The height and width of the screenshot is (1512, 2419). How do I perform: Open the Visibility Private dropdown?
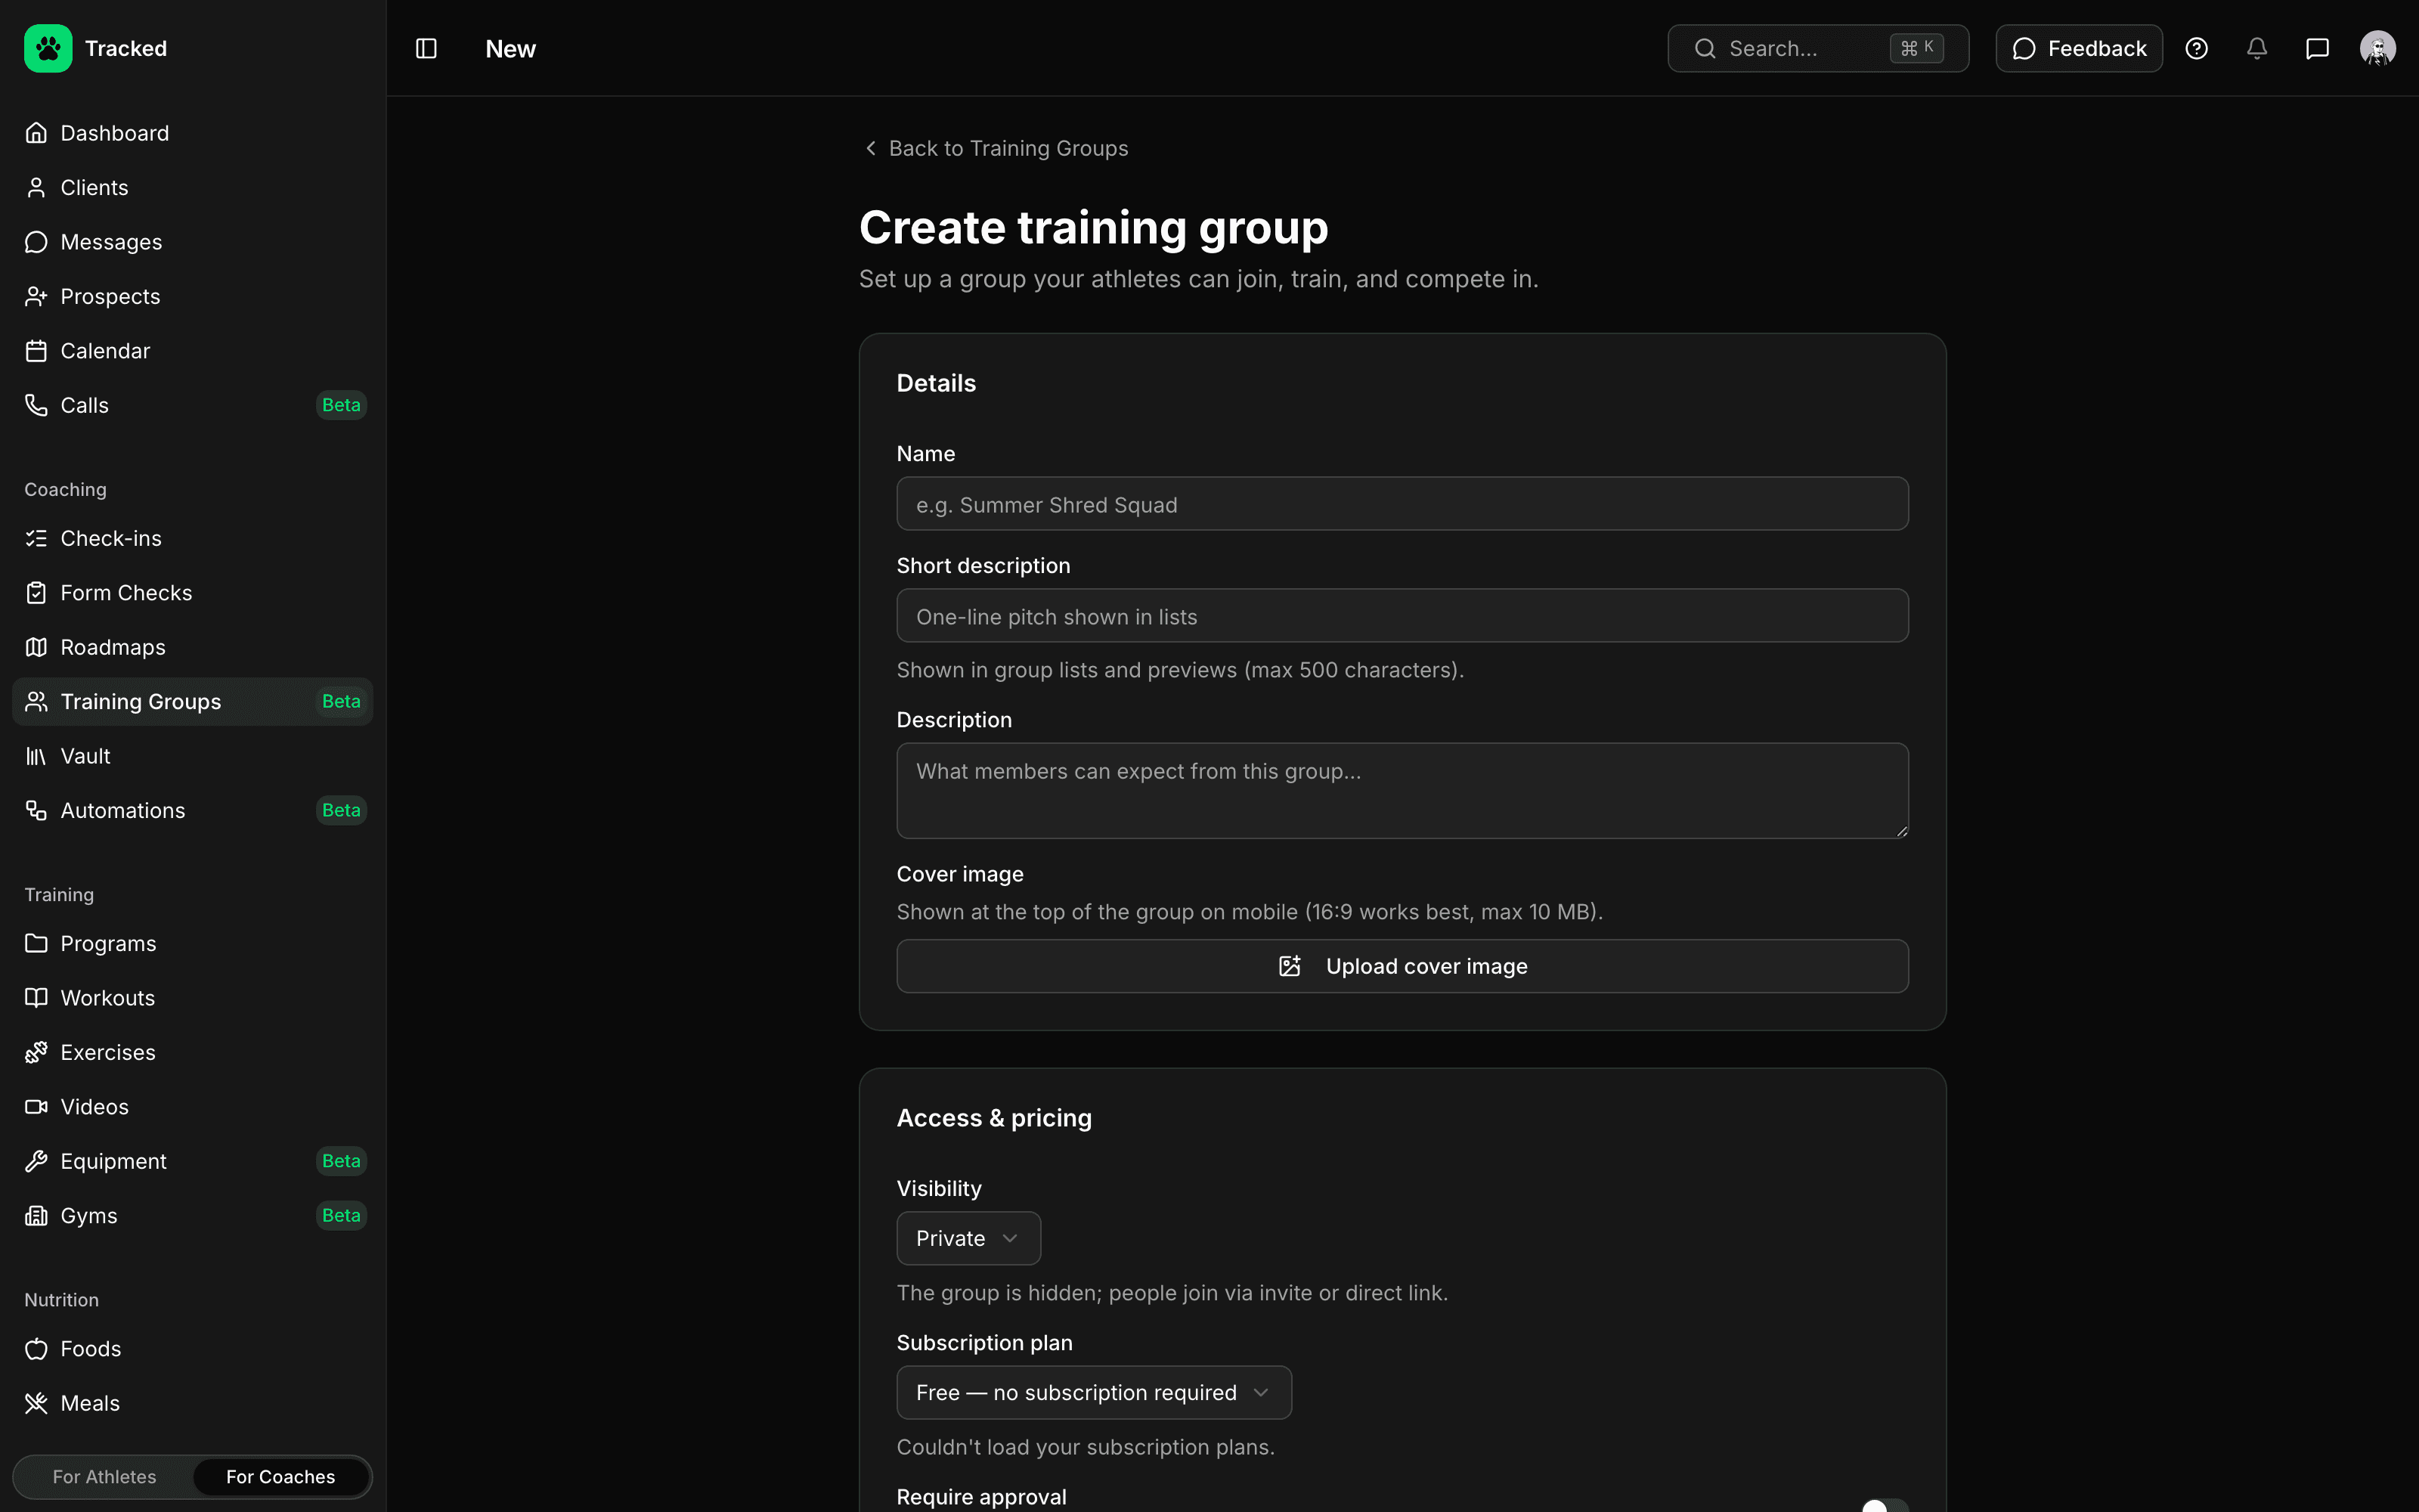[968, 1238]
